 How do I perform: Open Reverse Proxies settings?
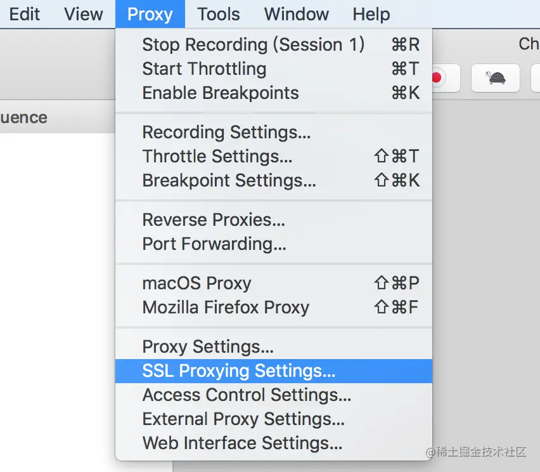[214, 220]
